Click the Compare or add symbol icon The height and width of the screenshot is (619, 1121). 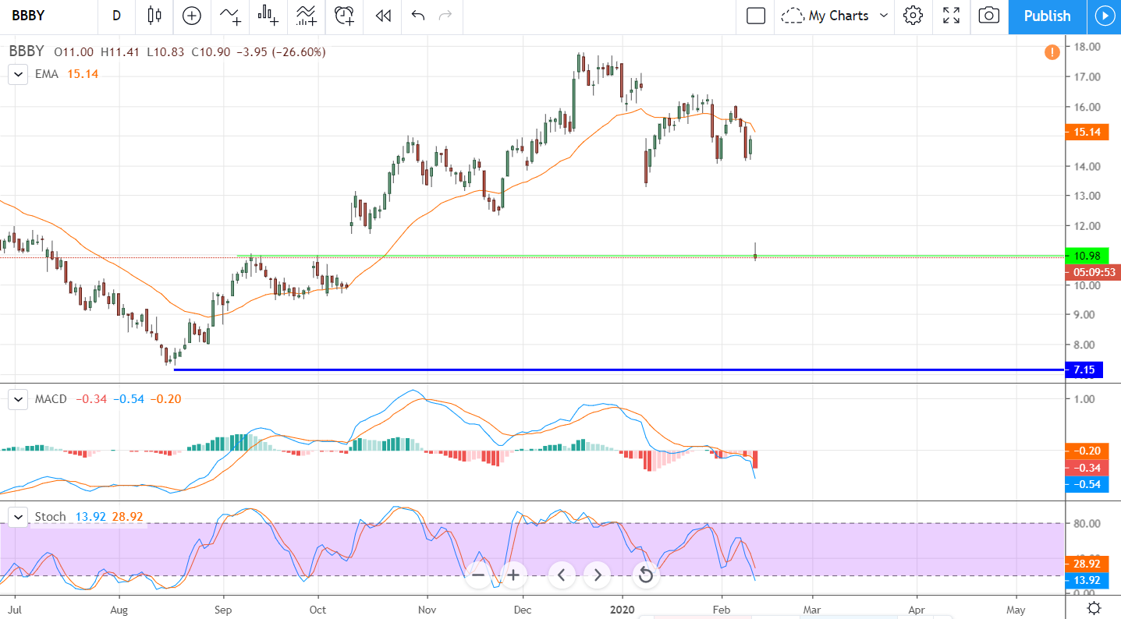[191, 16]
